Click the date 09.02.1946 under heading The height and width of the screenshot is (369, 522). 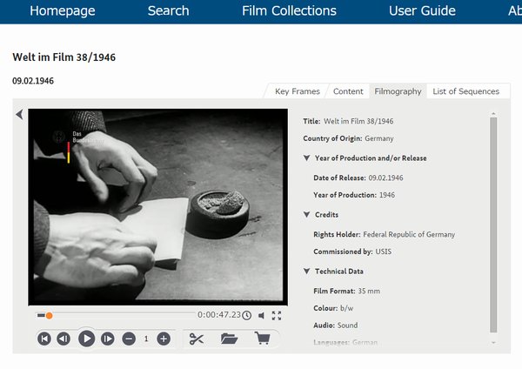pos(33,81)
